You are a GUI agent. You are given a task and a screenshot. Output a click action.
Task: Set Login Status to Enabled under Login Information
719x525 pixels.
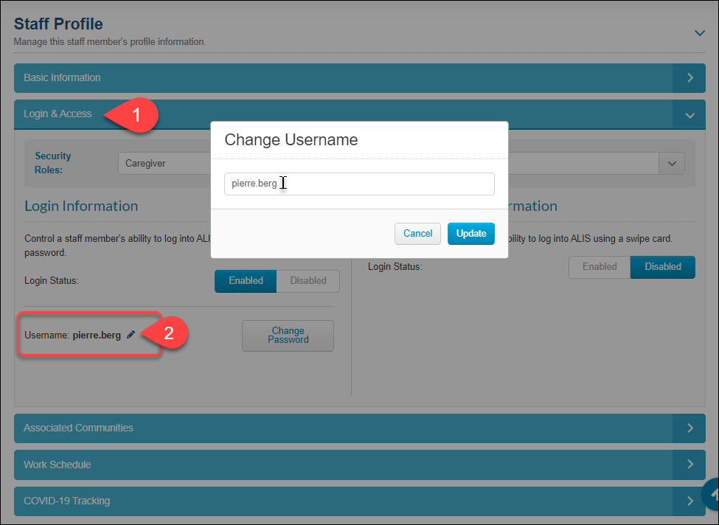pyautogui.click(x=246, y=281)
